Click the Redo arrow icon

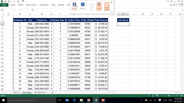[14, 1]
